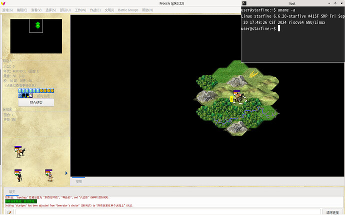Click the wheat resource tile on the map
Viewport: 345px width, 215px height.
click(253, 74)
